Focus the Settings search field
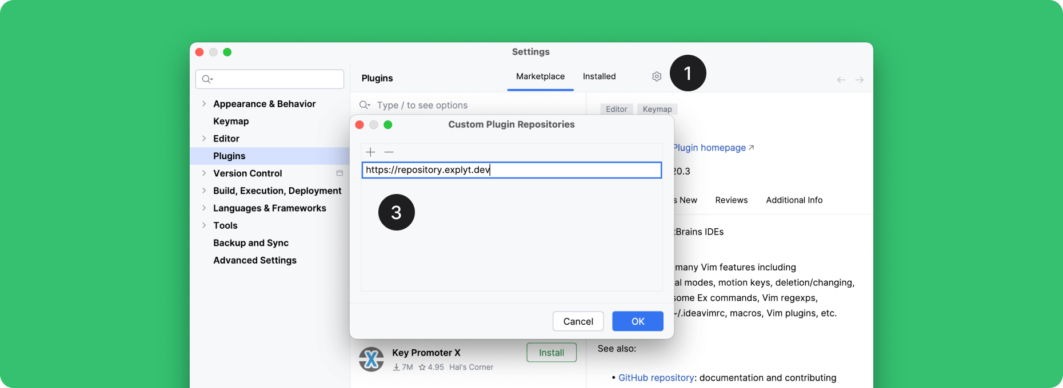This screenshot has height=388, width=1063. click(270, 79)
